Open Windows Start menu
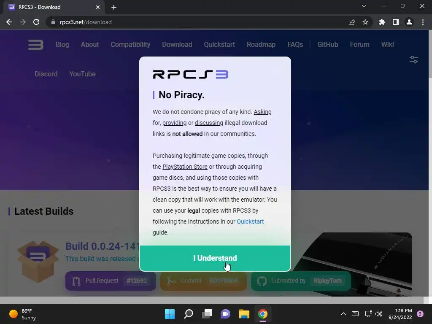Screen dimensions: 432x324 [170, 314]
